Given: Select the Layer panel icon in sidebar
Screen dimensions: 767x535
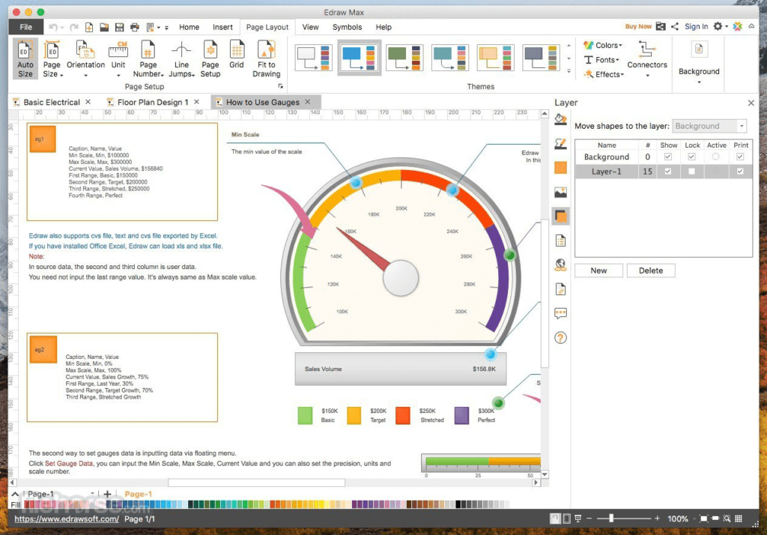Looking at the screenshot, I should [560, 216].
